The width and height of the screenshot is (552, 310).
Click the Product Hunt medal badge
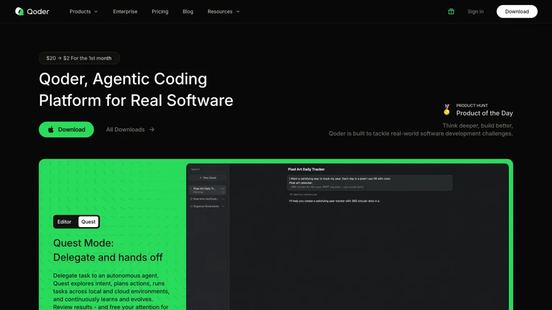446,109
